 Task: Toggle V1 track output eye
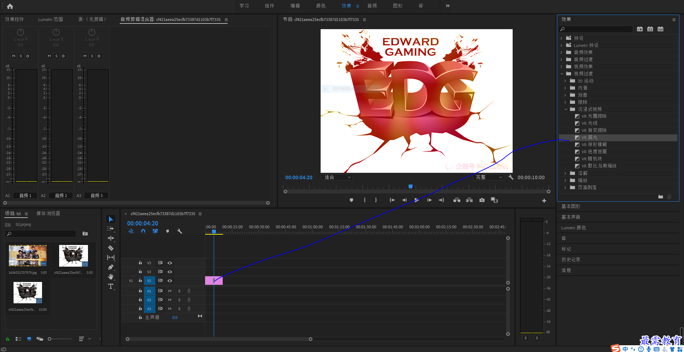click(x=170, y=281)
